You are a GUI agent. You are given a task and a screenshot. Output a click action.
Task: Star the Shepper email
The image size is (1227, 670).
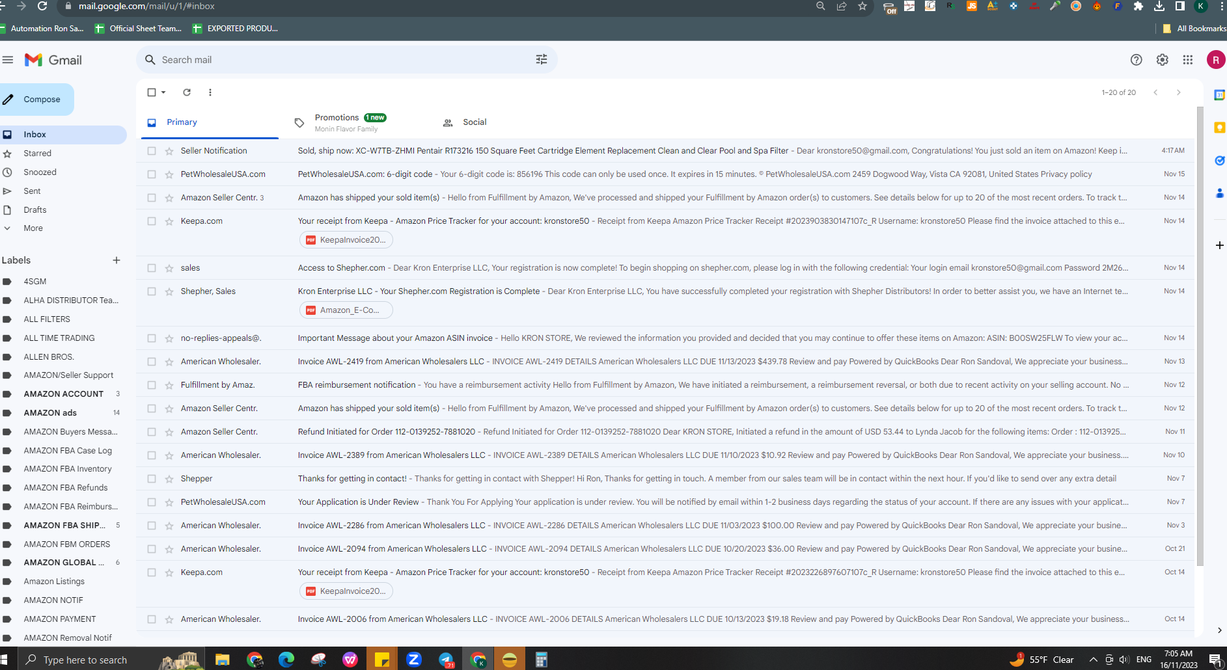click(x=169, y=479)
